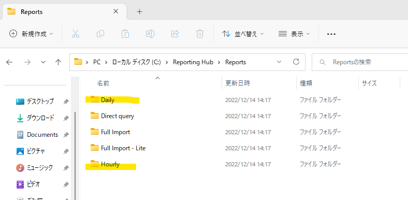Click the Paste clipboard icon
The image size is (408, 200).
(x=125, y=34)
